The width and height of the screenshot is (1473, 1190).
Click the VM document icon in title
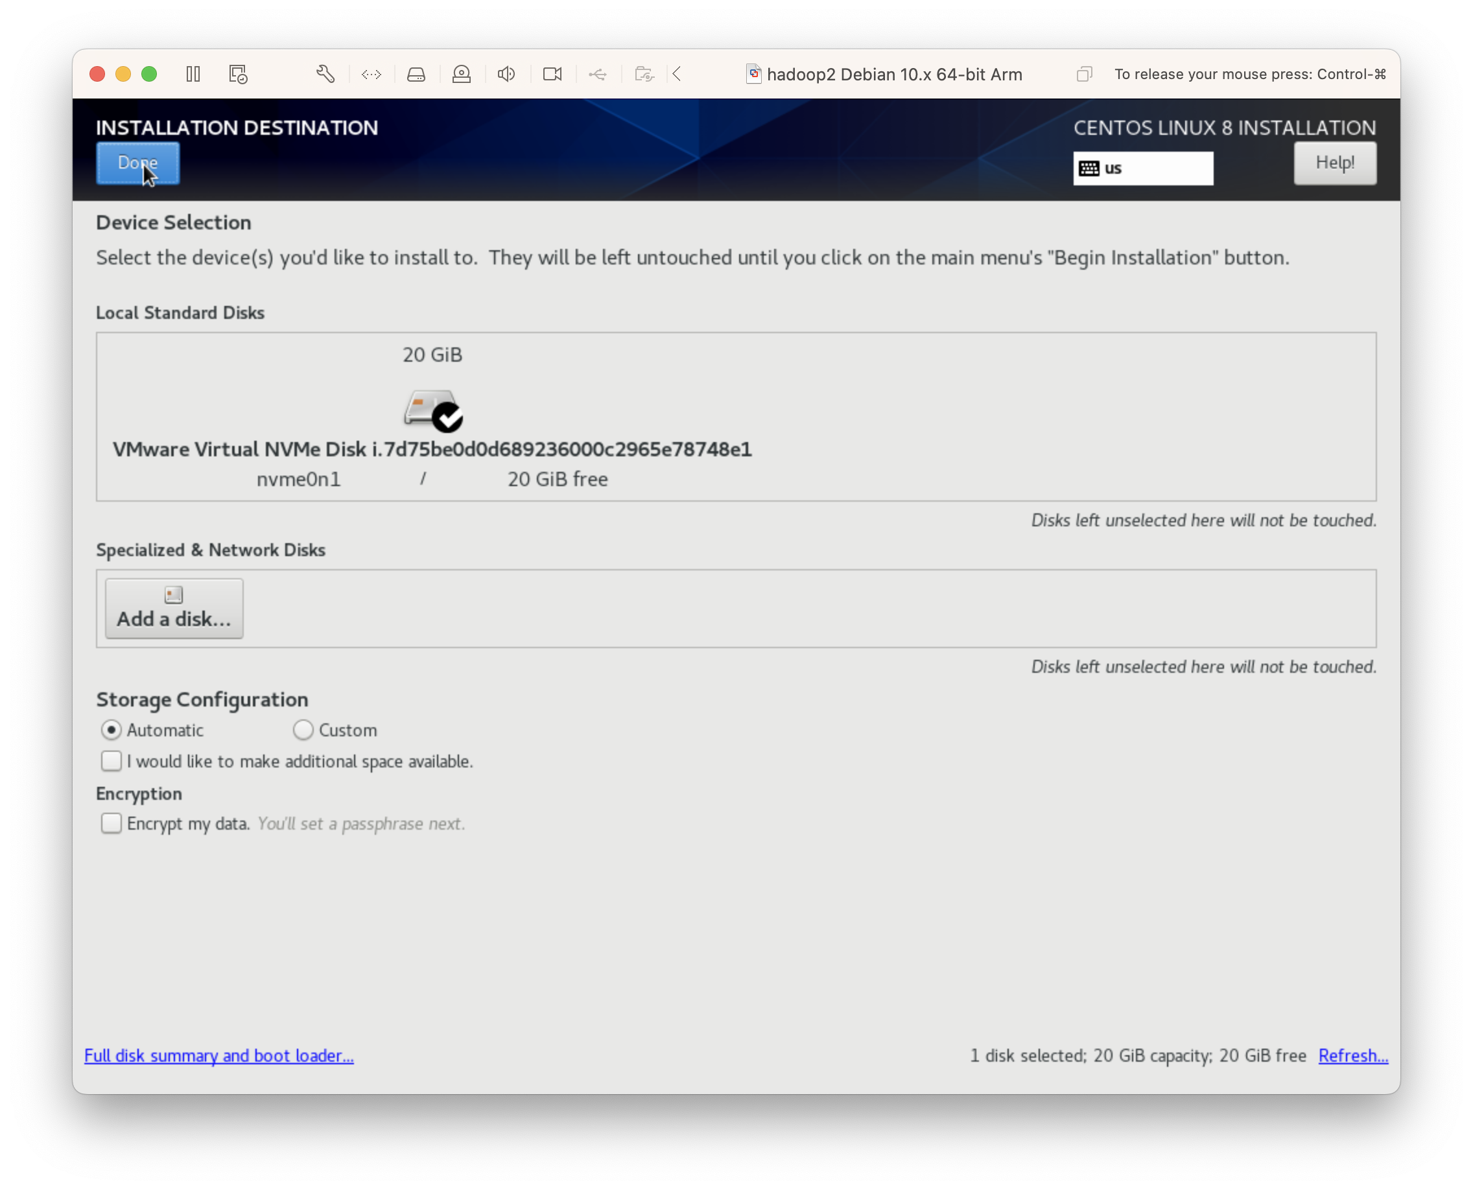click(753, 74)
